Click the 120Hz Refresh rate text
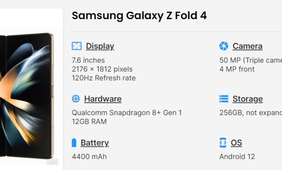 [104, 78]
